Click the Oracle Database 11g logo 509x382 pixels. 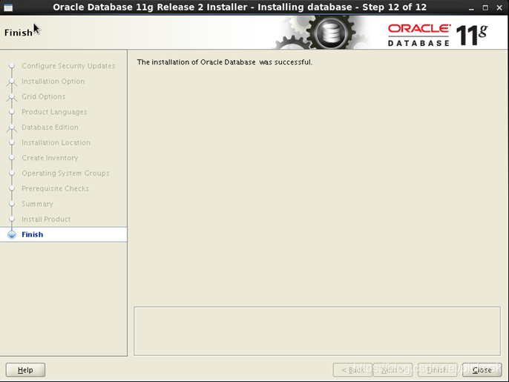pos(438,35)
